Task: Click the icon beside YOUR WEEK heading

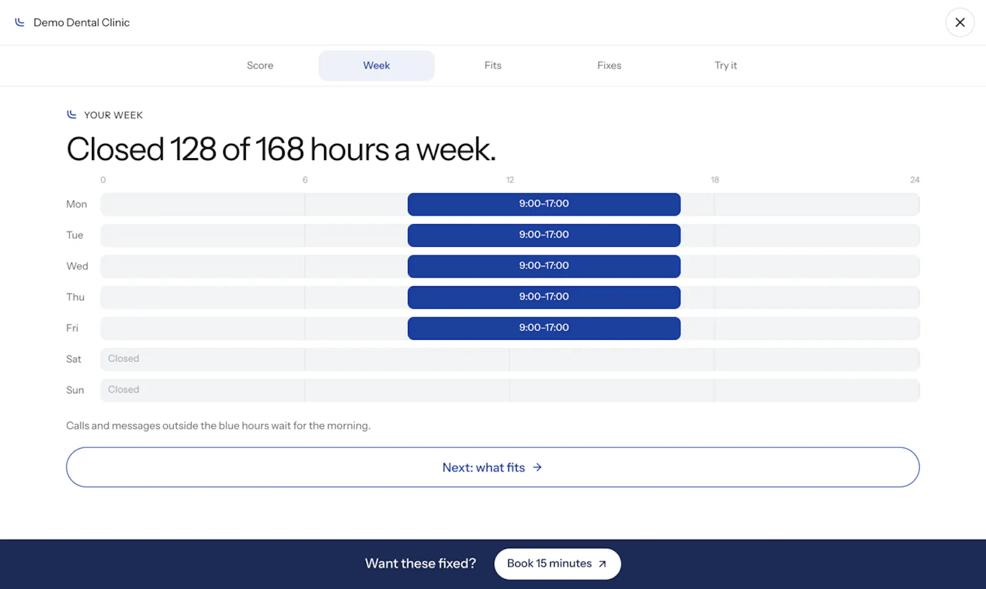Action: coord(71,114)
